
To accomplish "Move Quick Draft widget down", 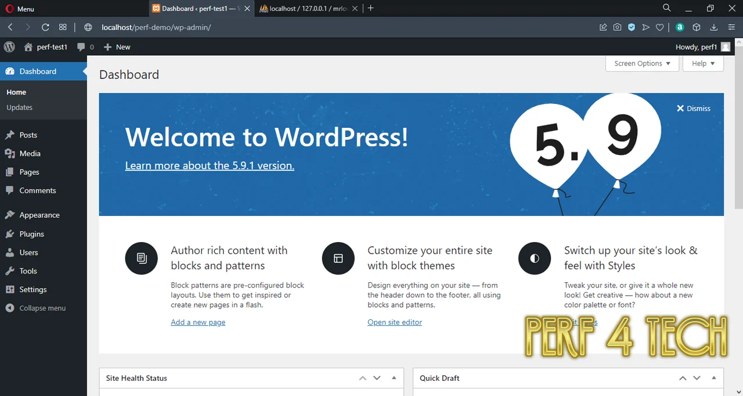I will tap(697, 378).
